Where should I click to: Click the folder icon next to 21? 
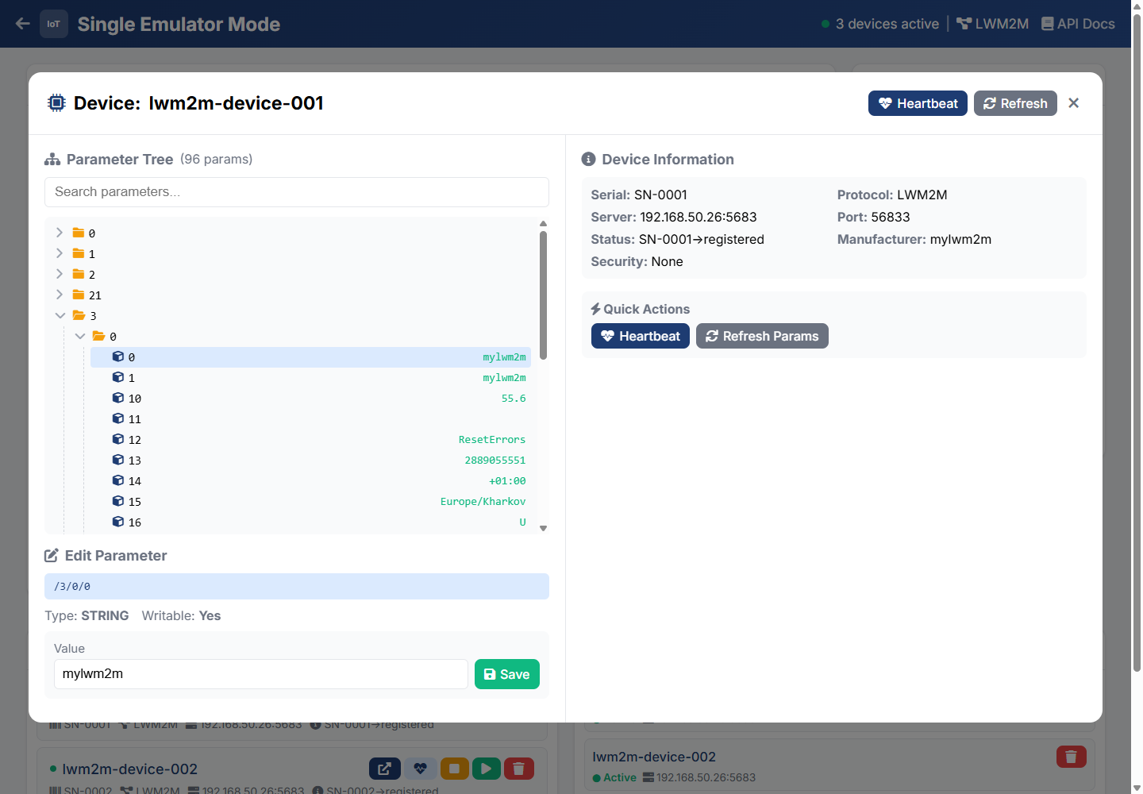pos(79,295)
